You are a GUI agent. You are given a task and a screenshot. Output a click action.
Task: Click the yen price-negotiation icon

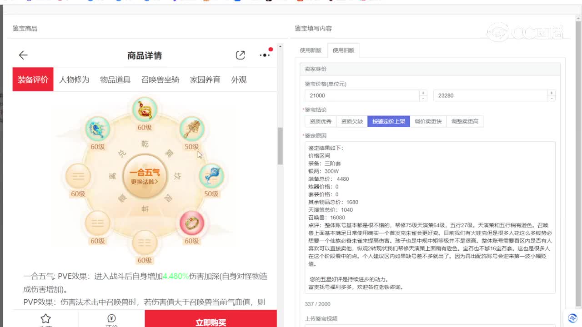[x=111, y=318]
